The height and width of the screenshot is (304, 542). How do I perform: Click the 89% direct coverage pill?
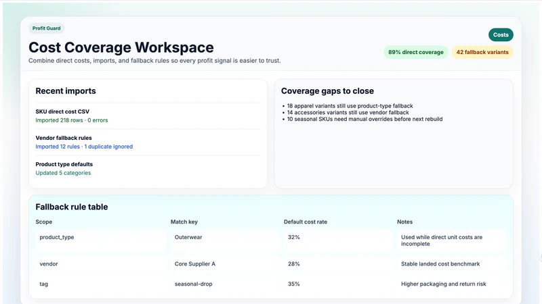[x=415, y=52]
